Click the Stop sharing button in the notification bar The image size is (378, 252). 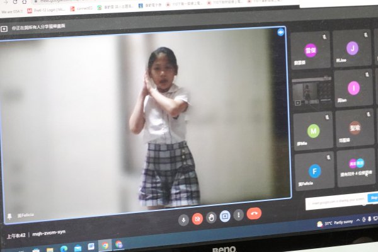(373, 198)
